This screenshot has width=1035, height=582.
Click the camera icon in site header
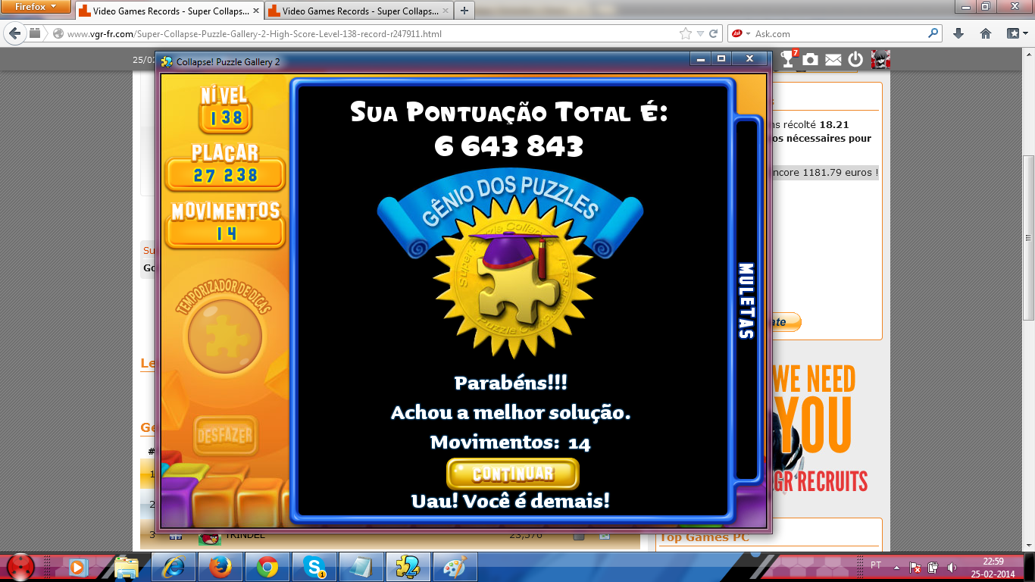click(x=811, y=59)
